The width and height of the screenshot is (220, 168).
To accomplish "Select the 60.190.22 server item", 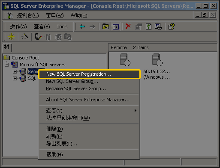I will [157, 66].
